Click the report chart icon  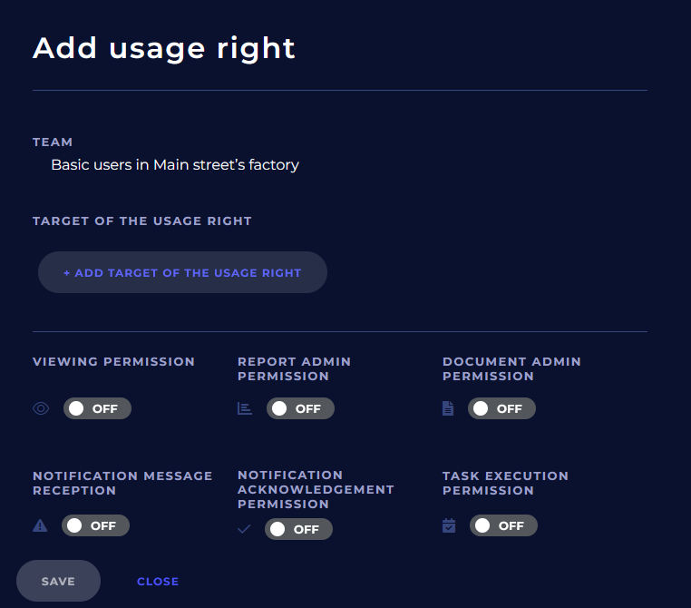point(245,408)
